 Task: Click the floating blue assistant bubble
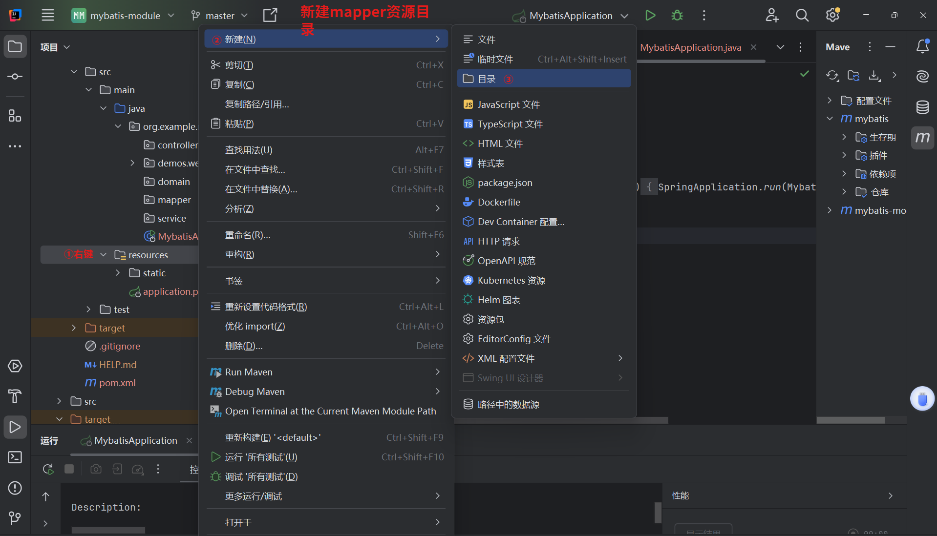tap(922, 399)
